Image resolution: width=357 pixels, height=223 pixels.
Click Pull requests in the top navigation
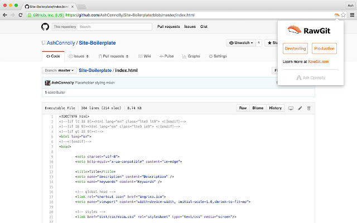pos(168,27)
